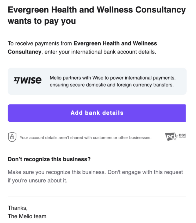
Task: Click the PCI DSS compliance badge
Action: (x=175, y=137)
